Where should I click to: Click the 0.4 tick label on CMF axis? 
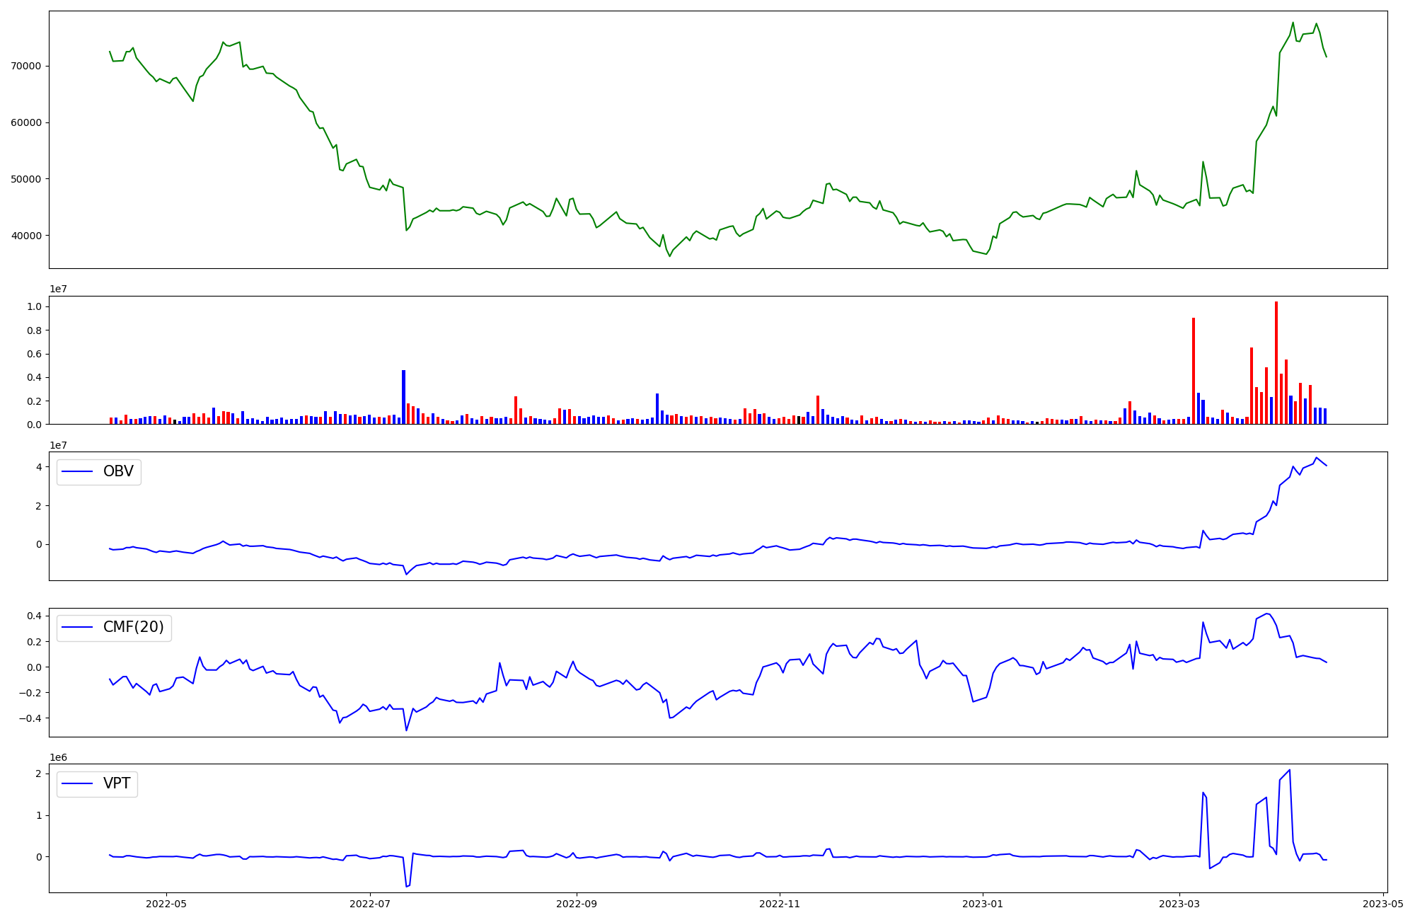point(34,616)
